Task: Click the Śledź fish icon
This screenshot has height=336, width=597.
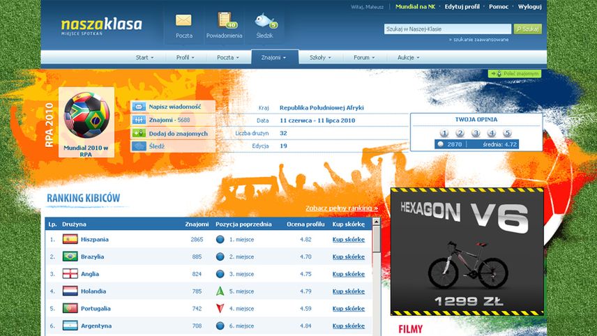Action: (139, 146)
